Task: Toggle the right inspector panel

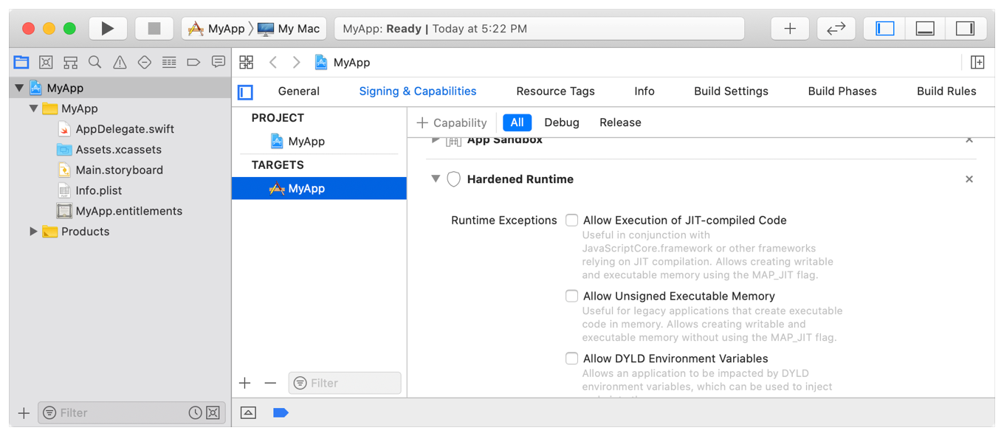Action: point(965,29)
